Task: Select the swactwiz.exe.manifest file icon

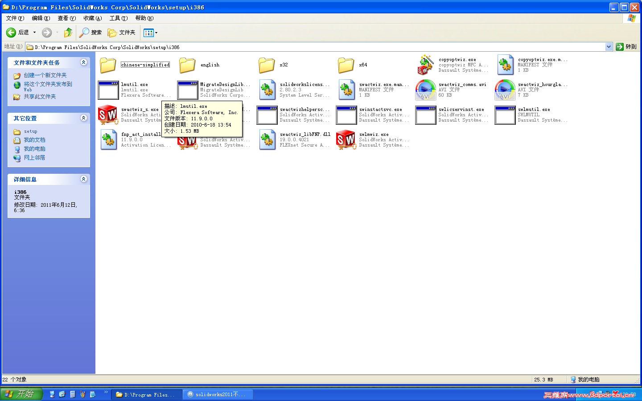Action: coord(346,90)
